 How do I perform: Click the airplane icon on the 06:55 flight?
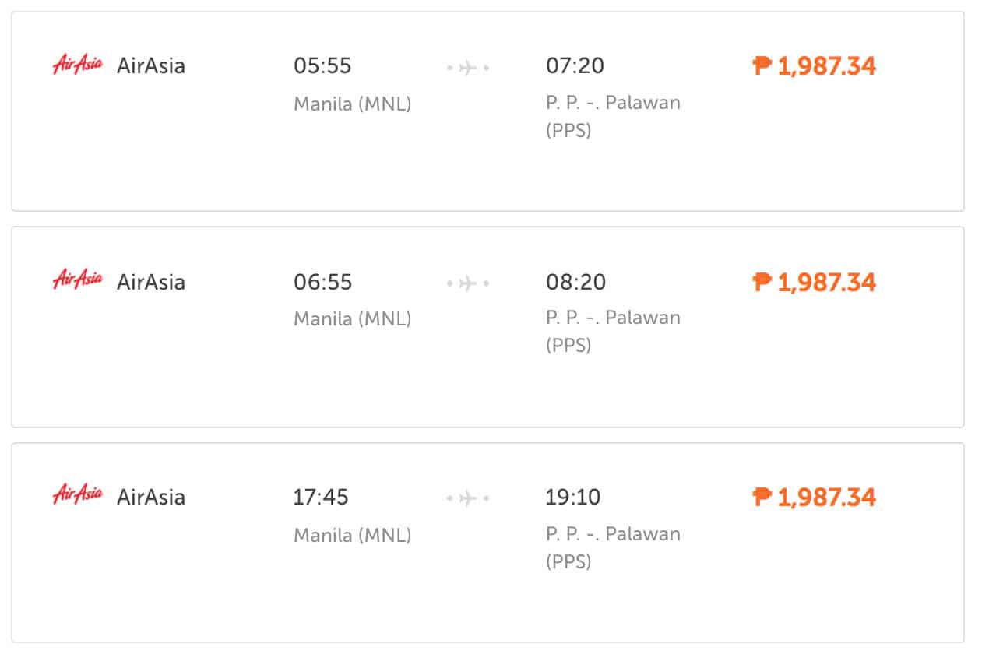468,283
